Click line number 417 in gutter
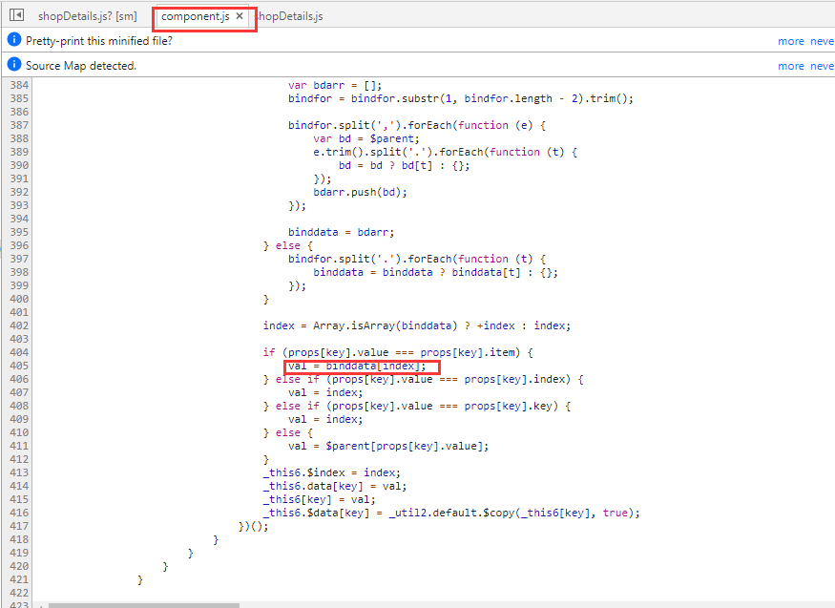The image size is (835, 608). pyautogui.click(x=19, y=526)
